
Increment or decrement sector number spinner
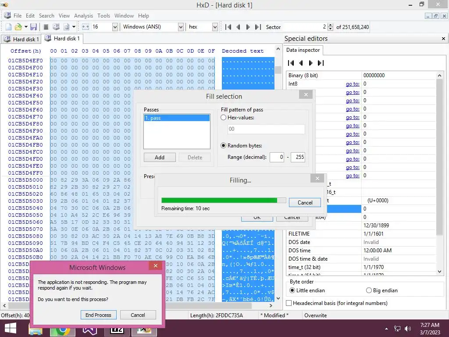point(331,27)
